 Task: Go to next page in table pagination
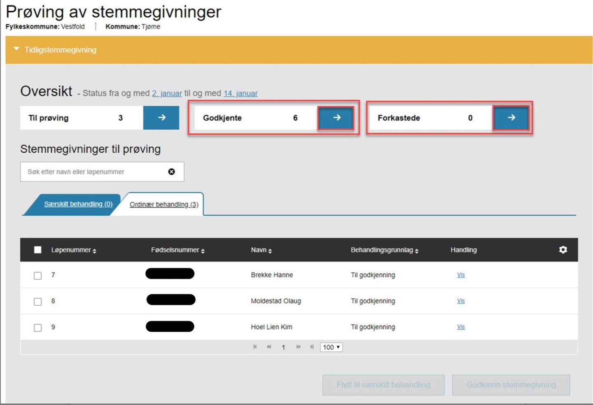[298, 347]
